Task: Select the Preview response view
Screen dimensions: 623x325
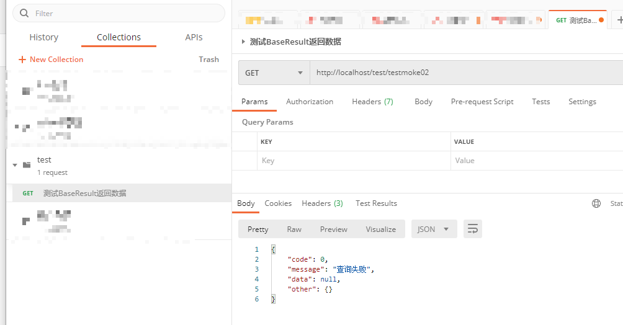Action: (x=333, y=229)
